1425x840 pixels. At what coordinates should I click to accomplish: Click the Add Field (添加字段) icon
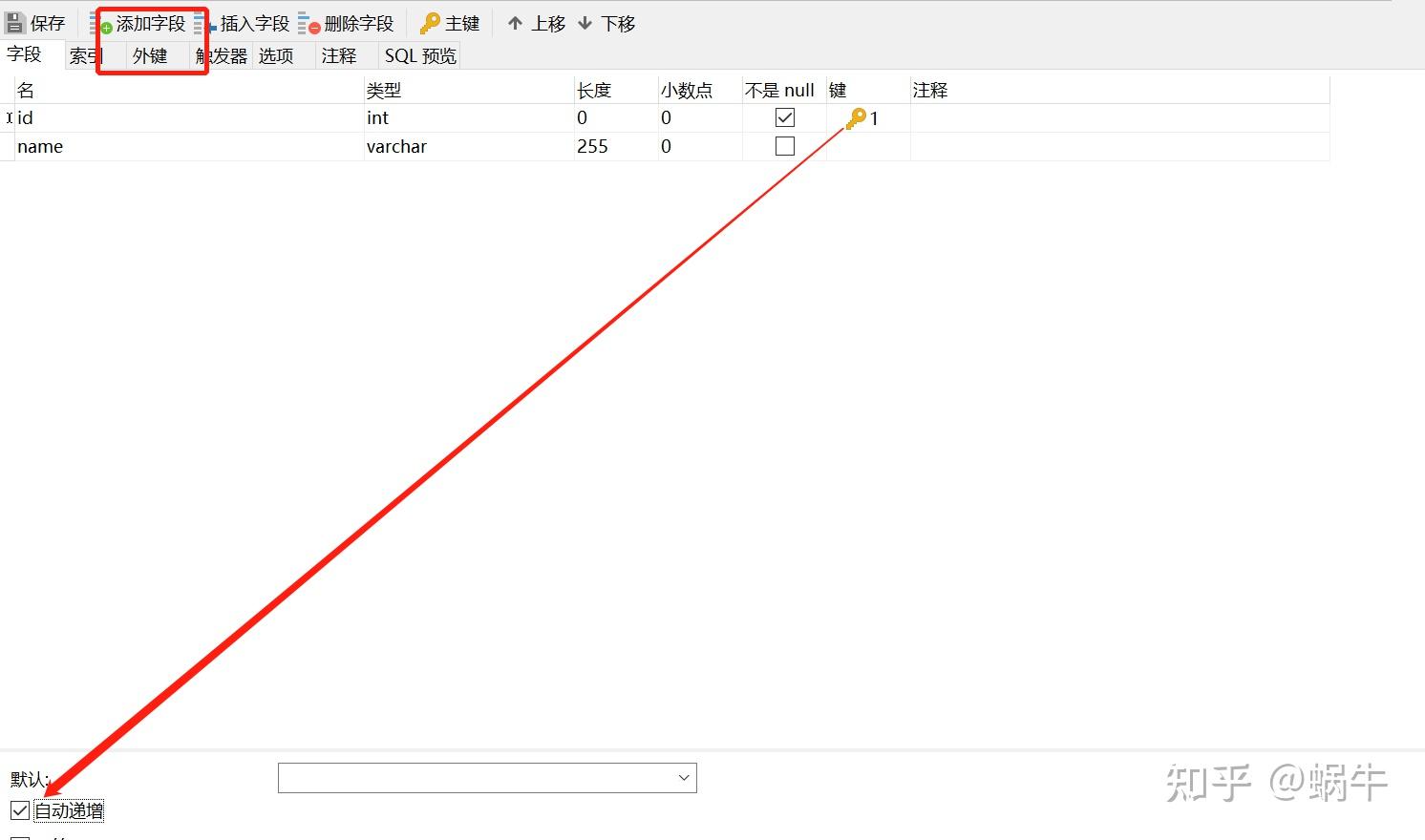[x=100, y=24]
